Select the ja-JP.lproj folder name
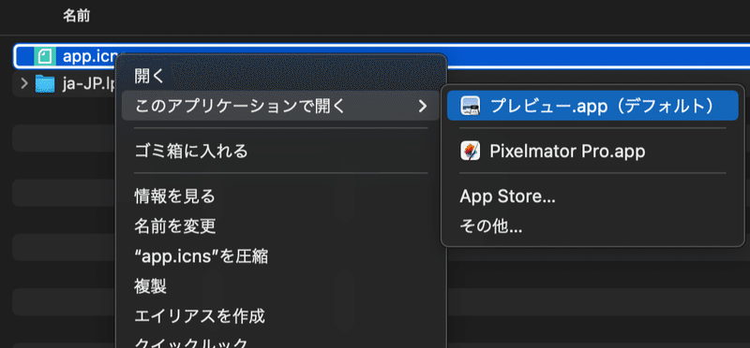Viewport: 750px width, 348px height. pyautogui.click(x=89, y=84)
